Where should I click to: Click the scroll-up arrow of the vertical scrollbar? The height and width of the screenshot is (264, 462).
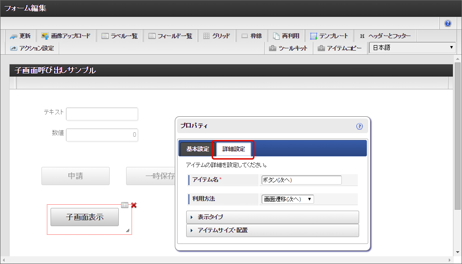pos(457,59)
